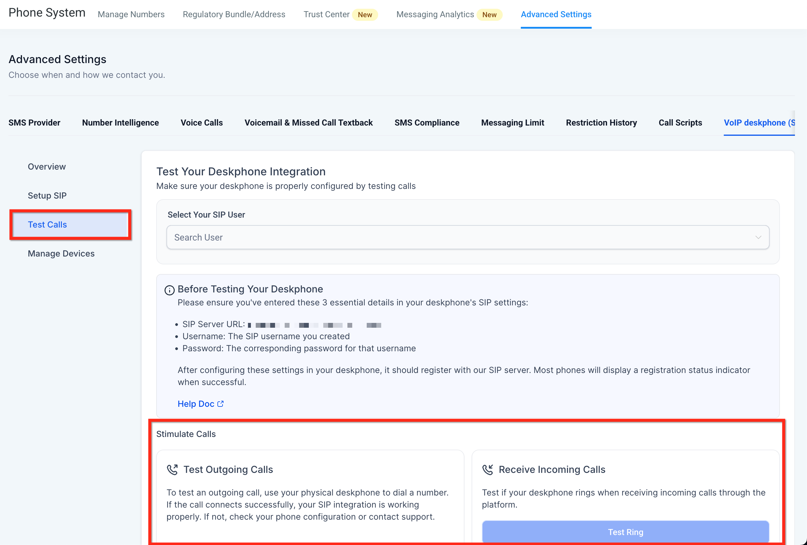Expand the Search User dropdown chevron
Screen dimensions: 807x545
tap(758, 237)
